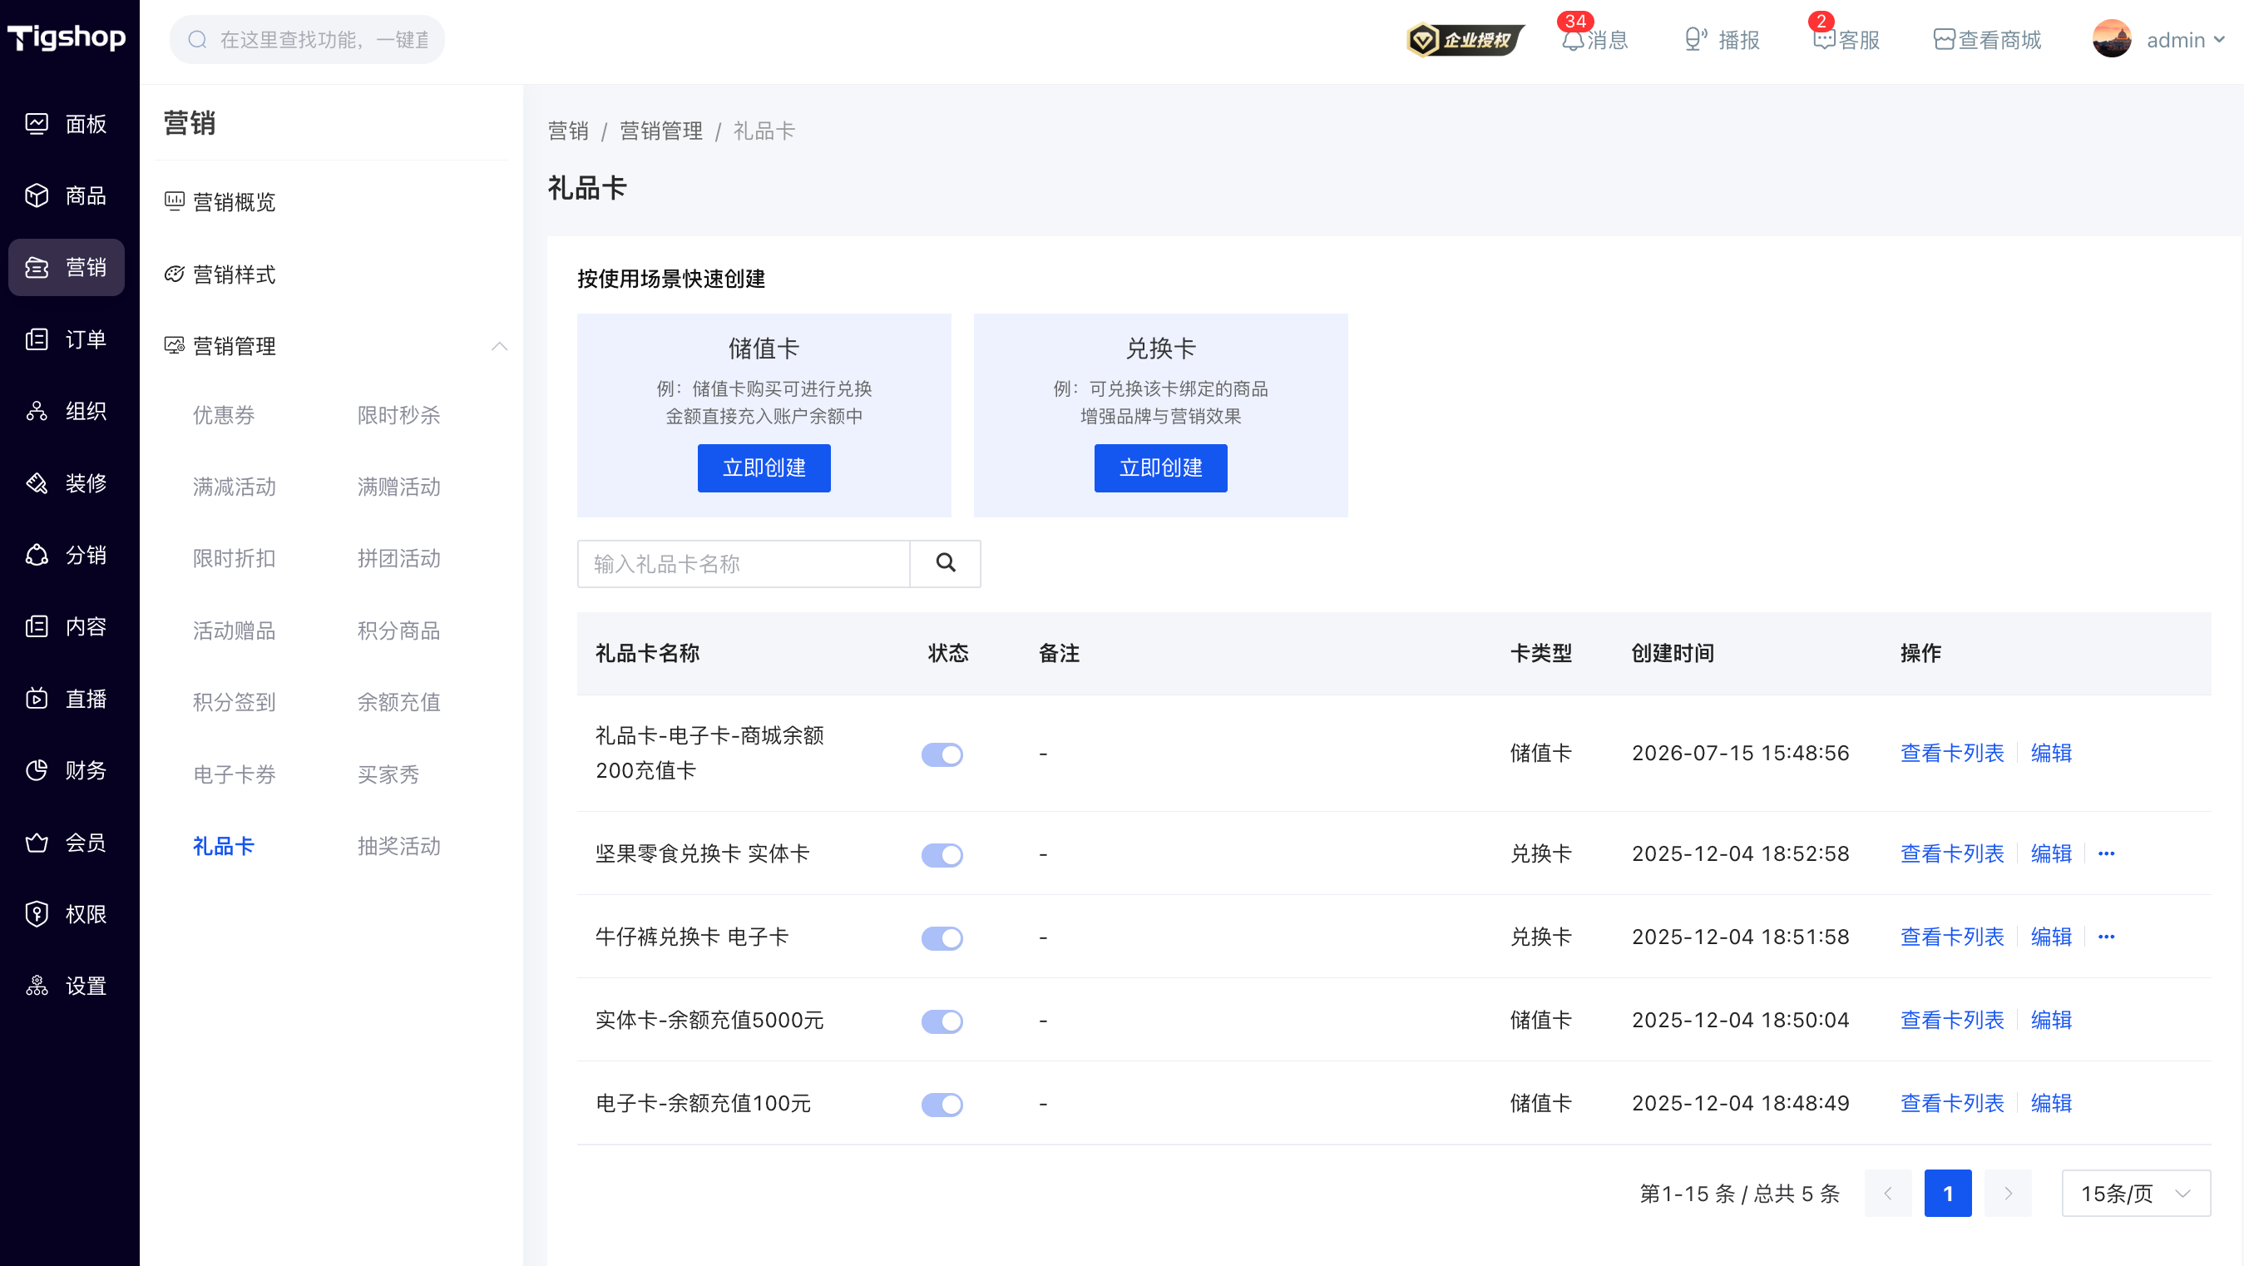Open the 消息 notification bell
This screenshot has height=1266, width=2244.
pyautogui.click(x=1572, y=40)
